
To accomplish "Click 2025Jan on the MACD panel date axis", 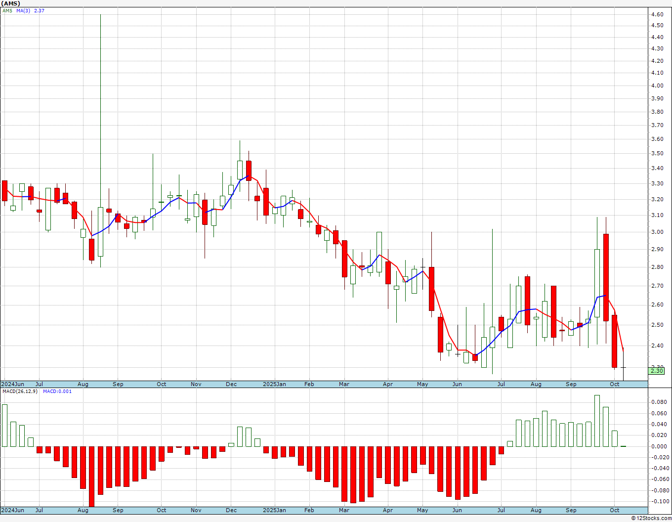I will pyautogui.click(x=274, y=510).
